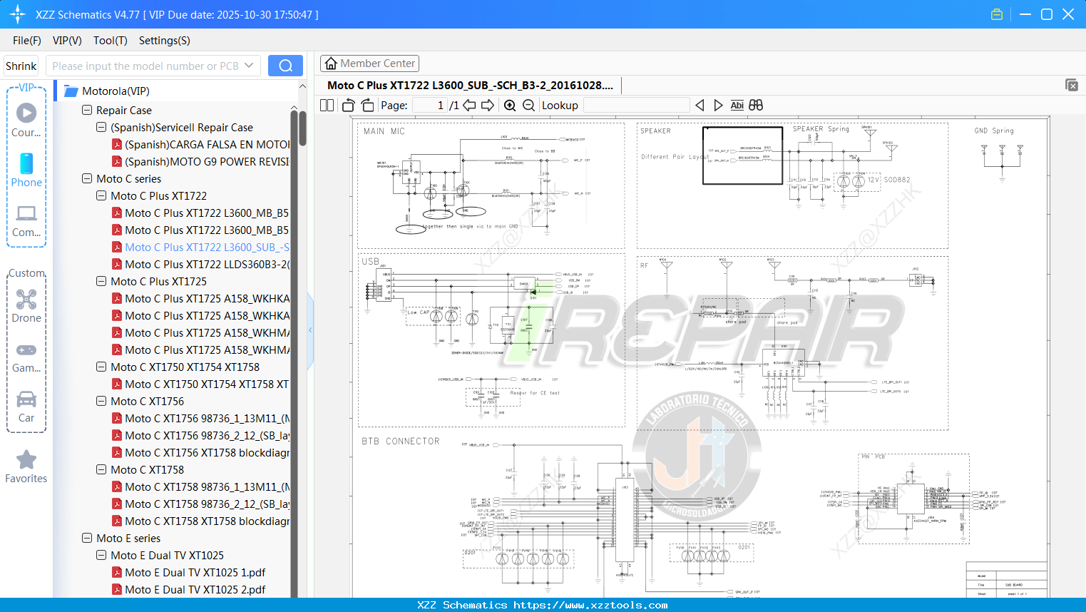Open the Settings(S) menu
Viewport: 1086px width, 612px height.
(165, 41)
